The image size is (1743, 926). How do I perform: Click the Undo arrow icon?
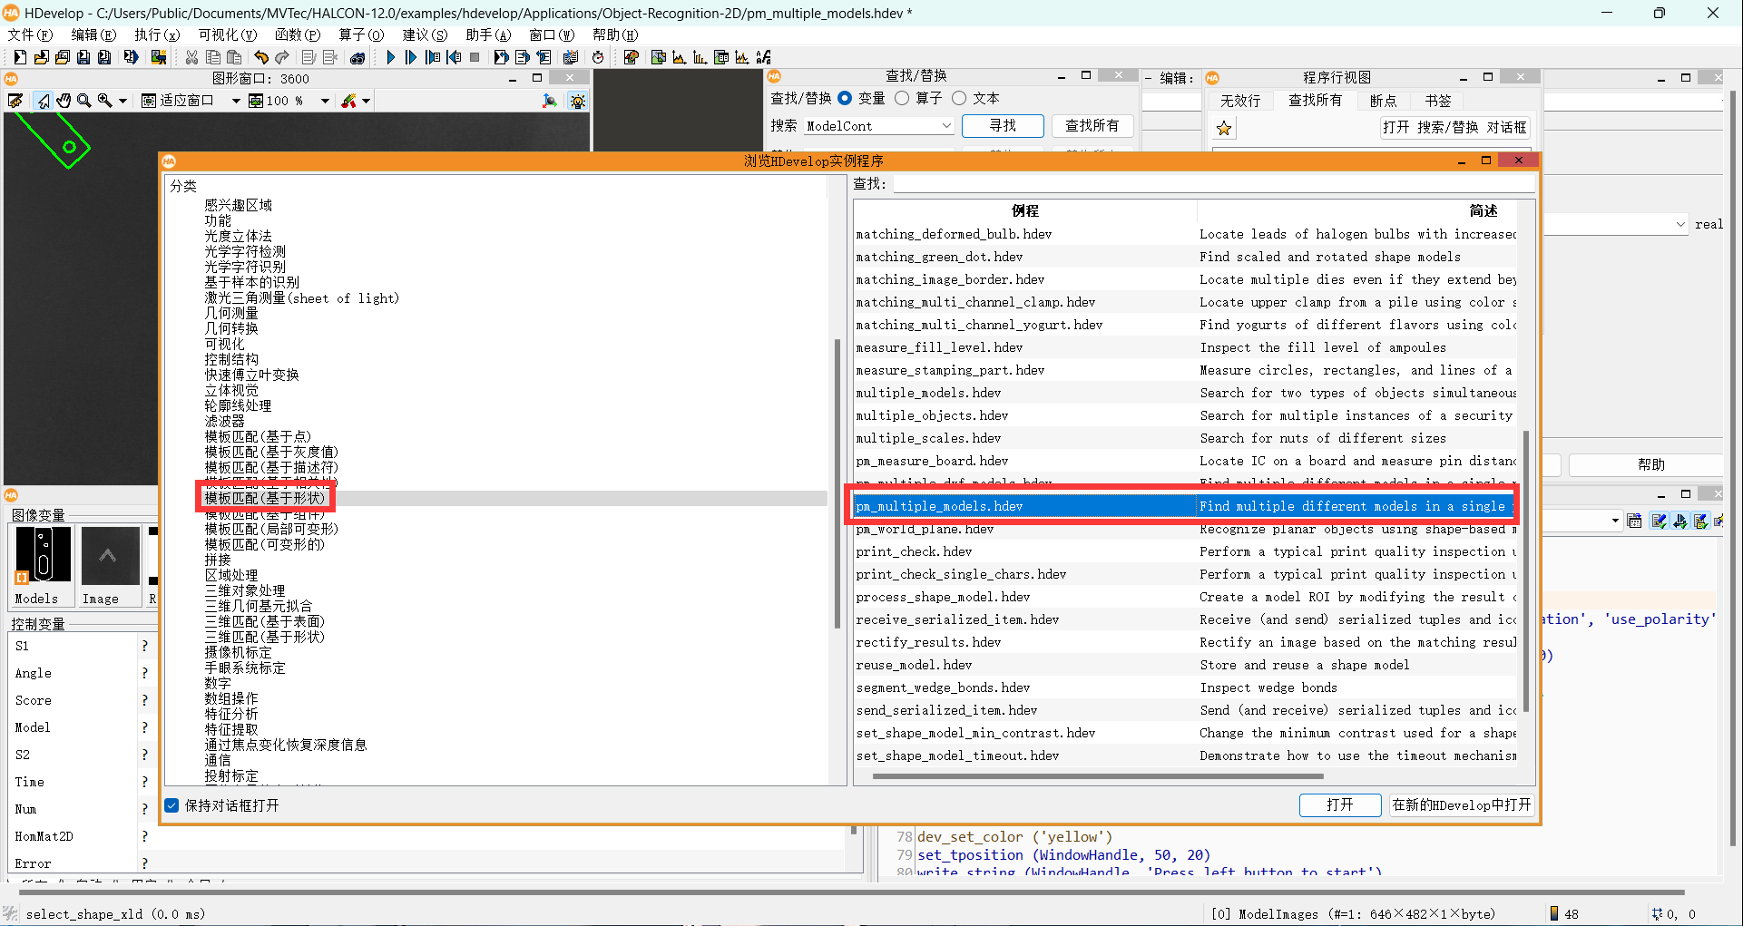click(x=261, y=57)
